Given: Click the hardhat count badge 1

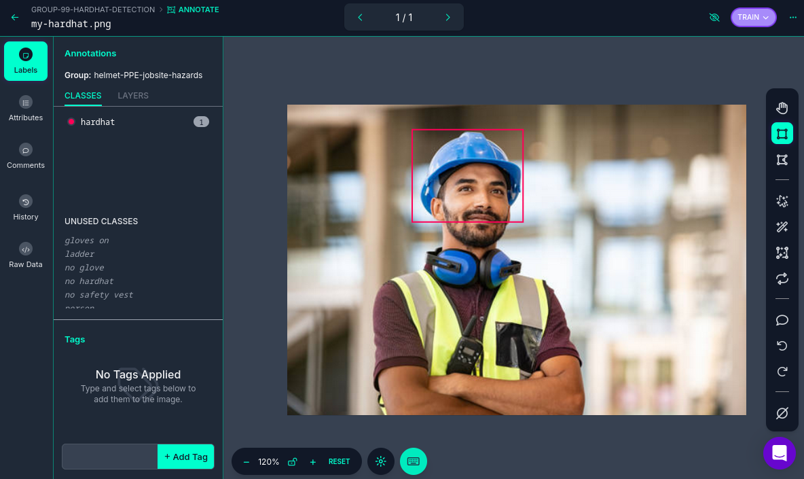Looking at the screenshot, I should pyautogui.click(x=201, y=122).
